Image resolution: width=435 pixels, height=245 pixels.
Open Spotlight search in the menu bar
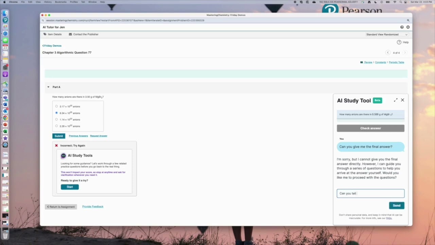400,2
